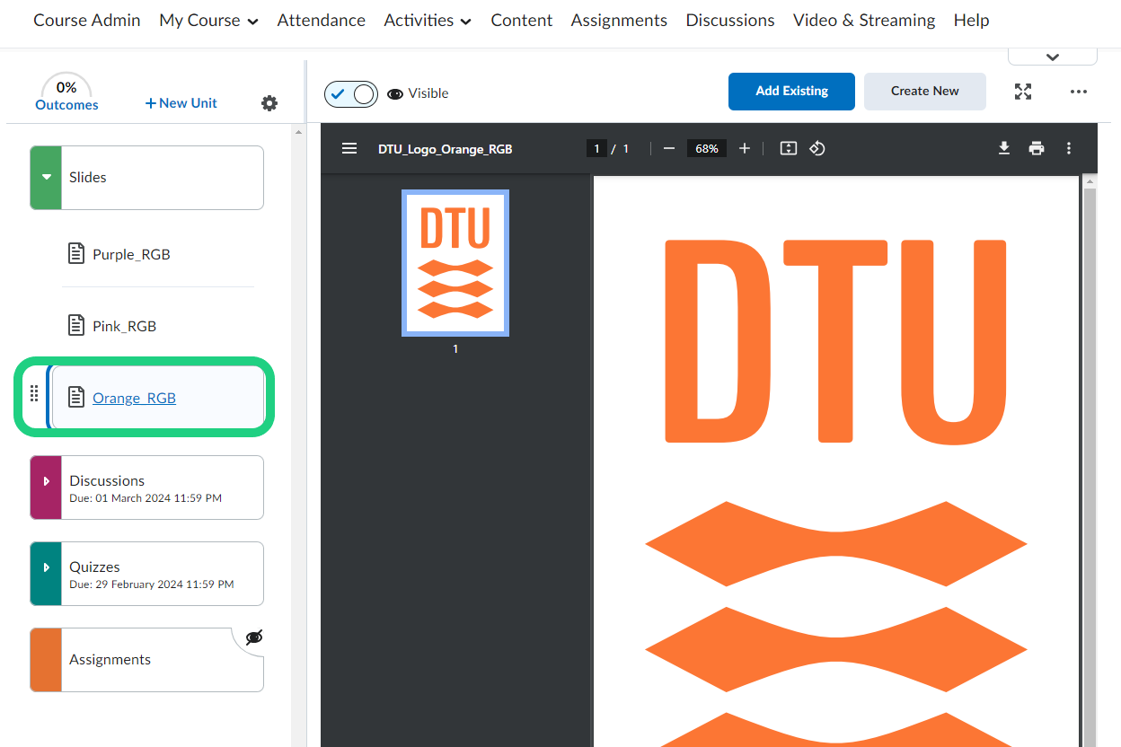Screen dimensions: 1121x747
Task: Click the Add Existing button
Action: click(791, 92)
